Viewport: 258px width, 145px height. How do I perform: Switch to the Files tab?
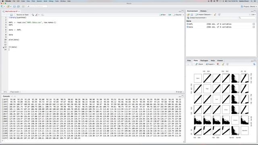point(189,60)
